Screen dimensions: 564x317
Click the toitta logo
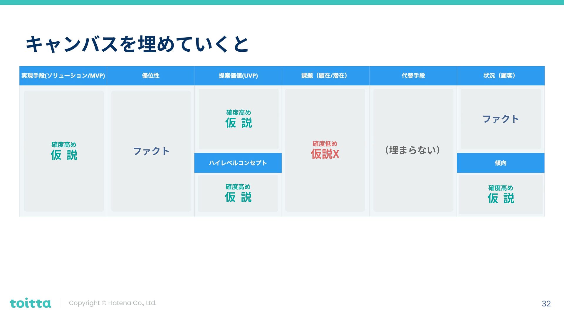point(30,303)
